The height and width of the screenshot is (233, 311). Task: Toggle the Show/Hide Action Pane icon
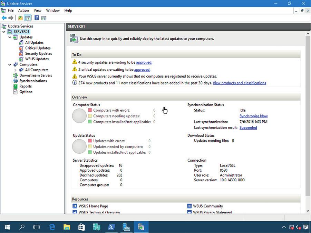tap(44, 18)
